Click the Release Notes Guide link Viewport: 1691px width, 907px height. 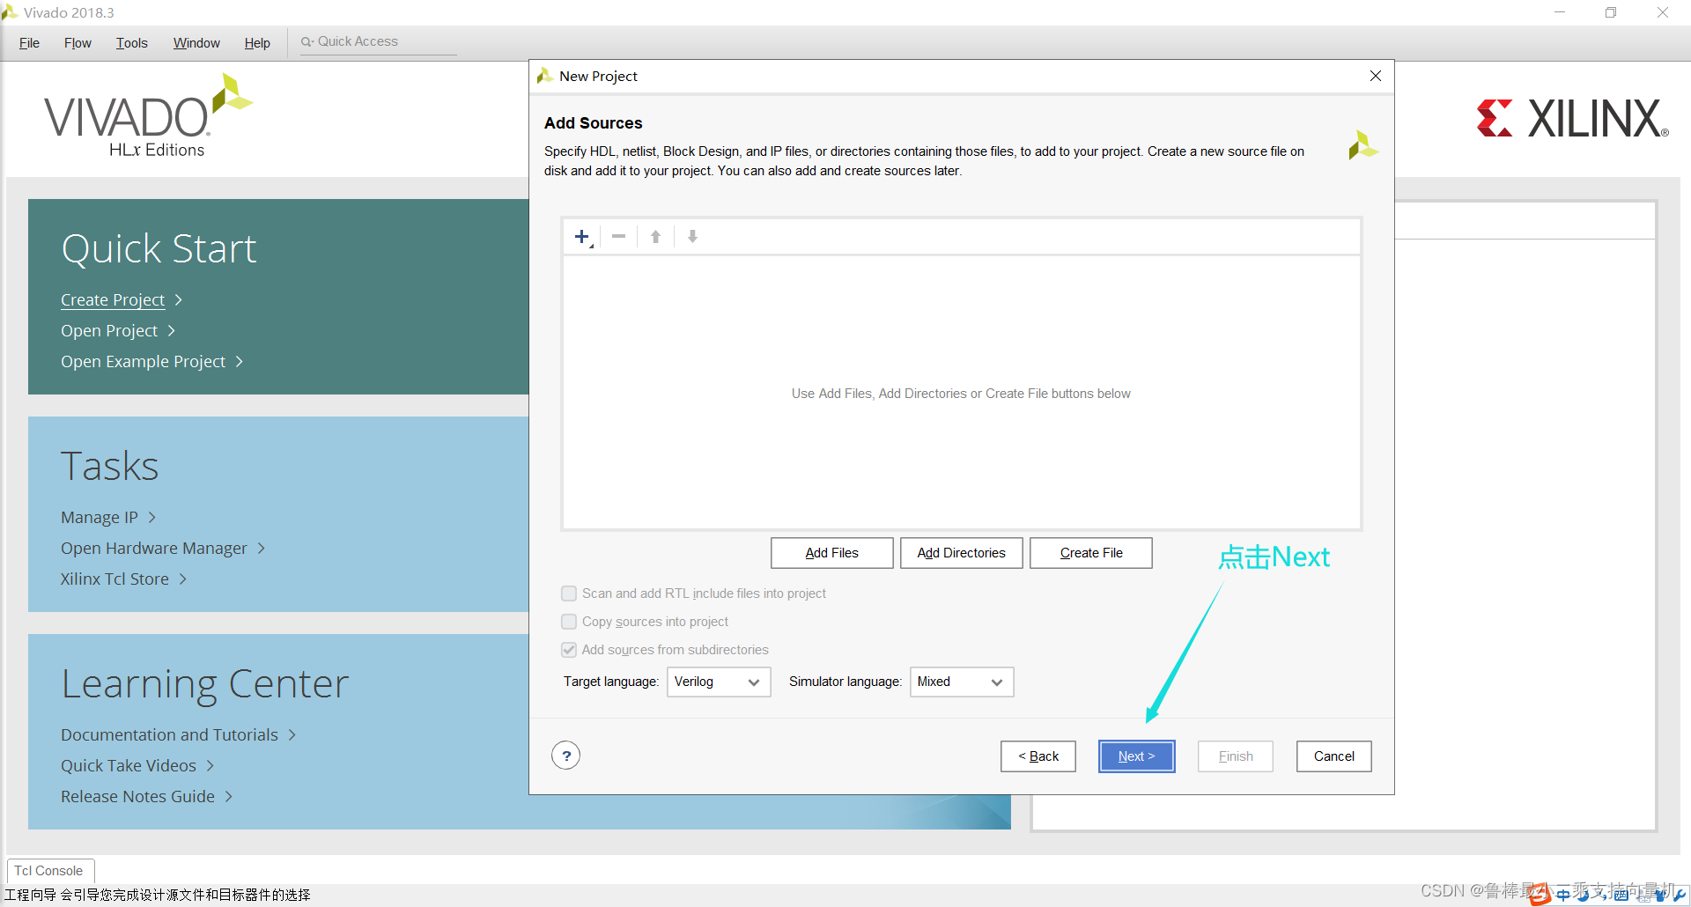click(x=137, y=797)
